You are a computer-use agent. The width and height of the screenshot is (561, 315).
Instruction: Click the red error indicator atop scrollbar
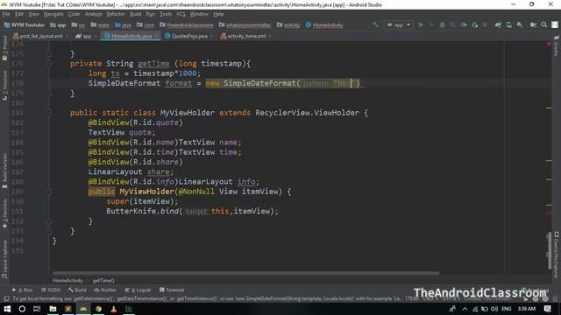(549, 44)
